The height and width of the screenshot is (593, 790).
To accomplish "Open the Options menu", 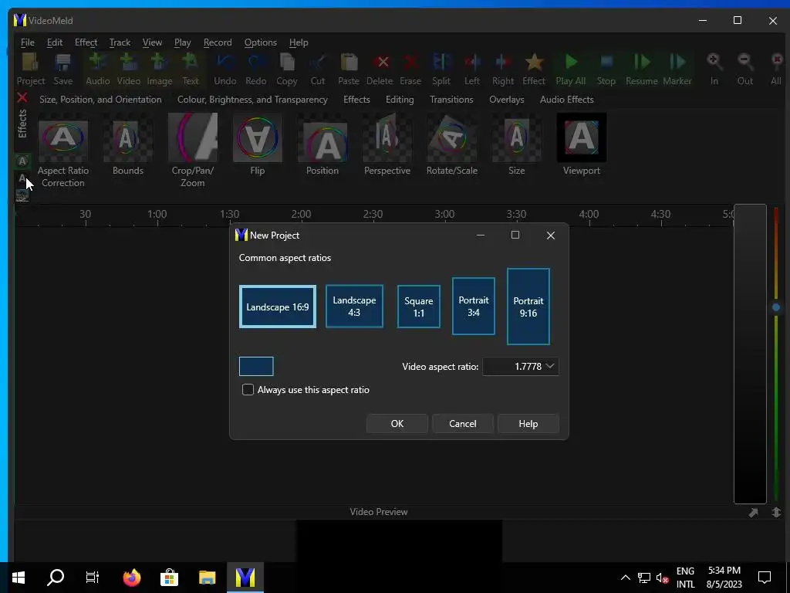I will click(261, 42).
